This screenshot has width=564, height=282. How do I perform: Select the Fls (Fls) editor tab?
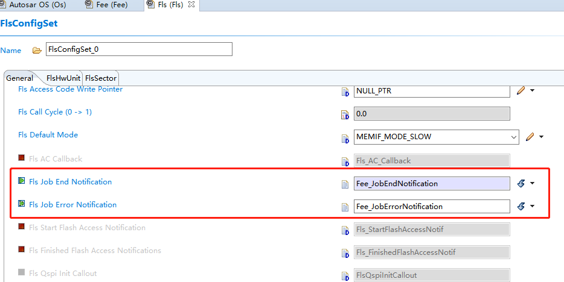click(x=171, y=5)
